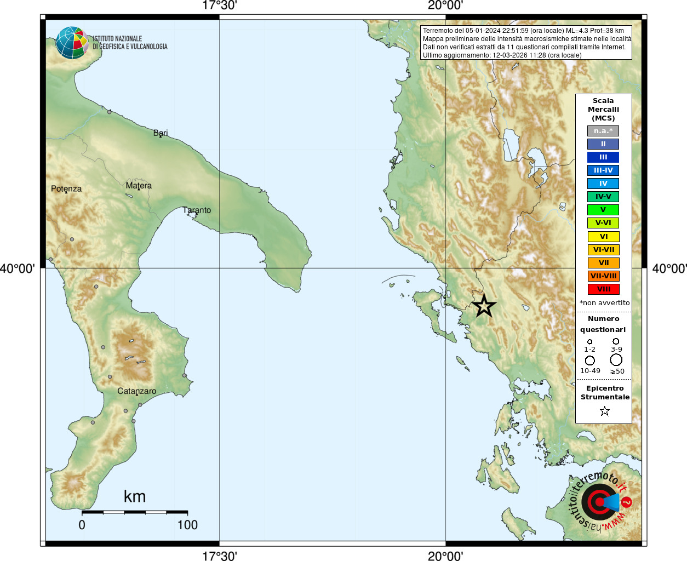Click the earthquake info text box
Viewport: 687px width, 561px height.
pos(526,43)
